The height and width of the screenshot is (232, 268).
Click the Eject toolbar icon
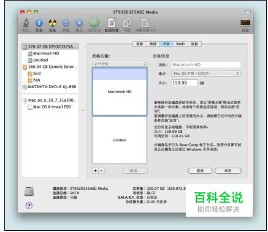tap(79, 23)
